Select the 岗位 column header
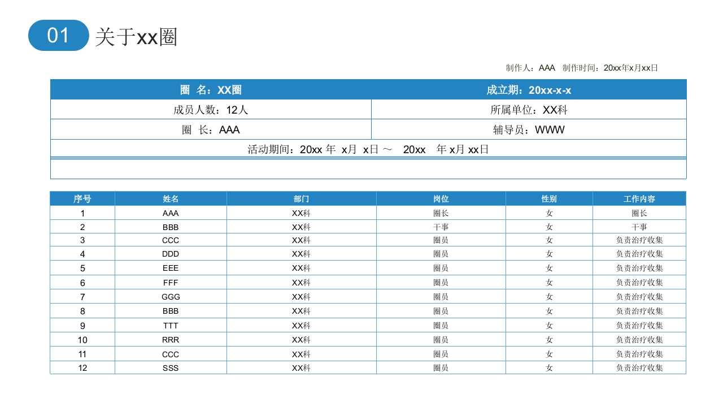The width and height of the screenshot is (723, 407). (441, 199)
